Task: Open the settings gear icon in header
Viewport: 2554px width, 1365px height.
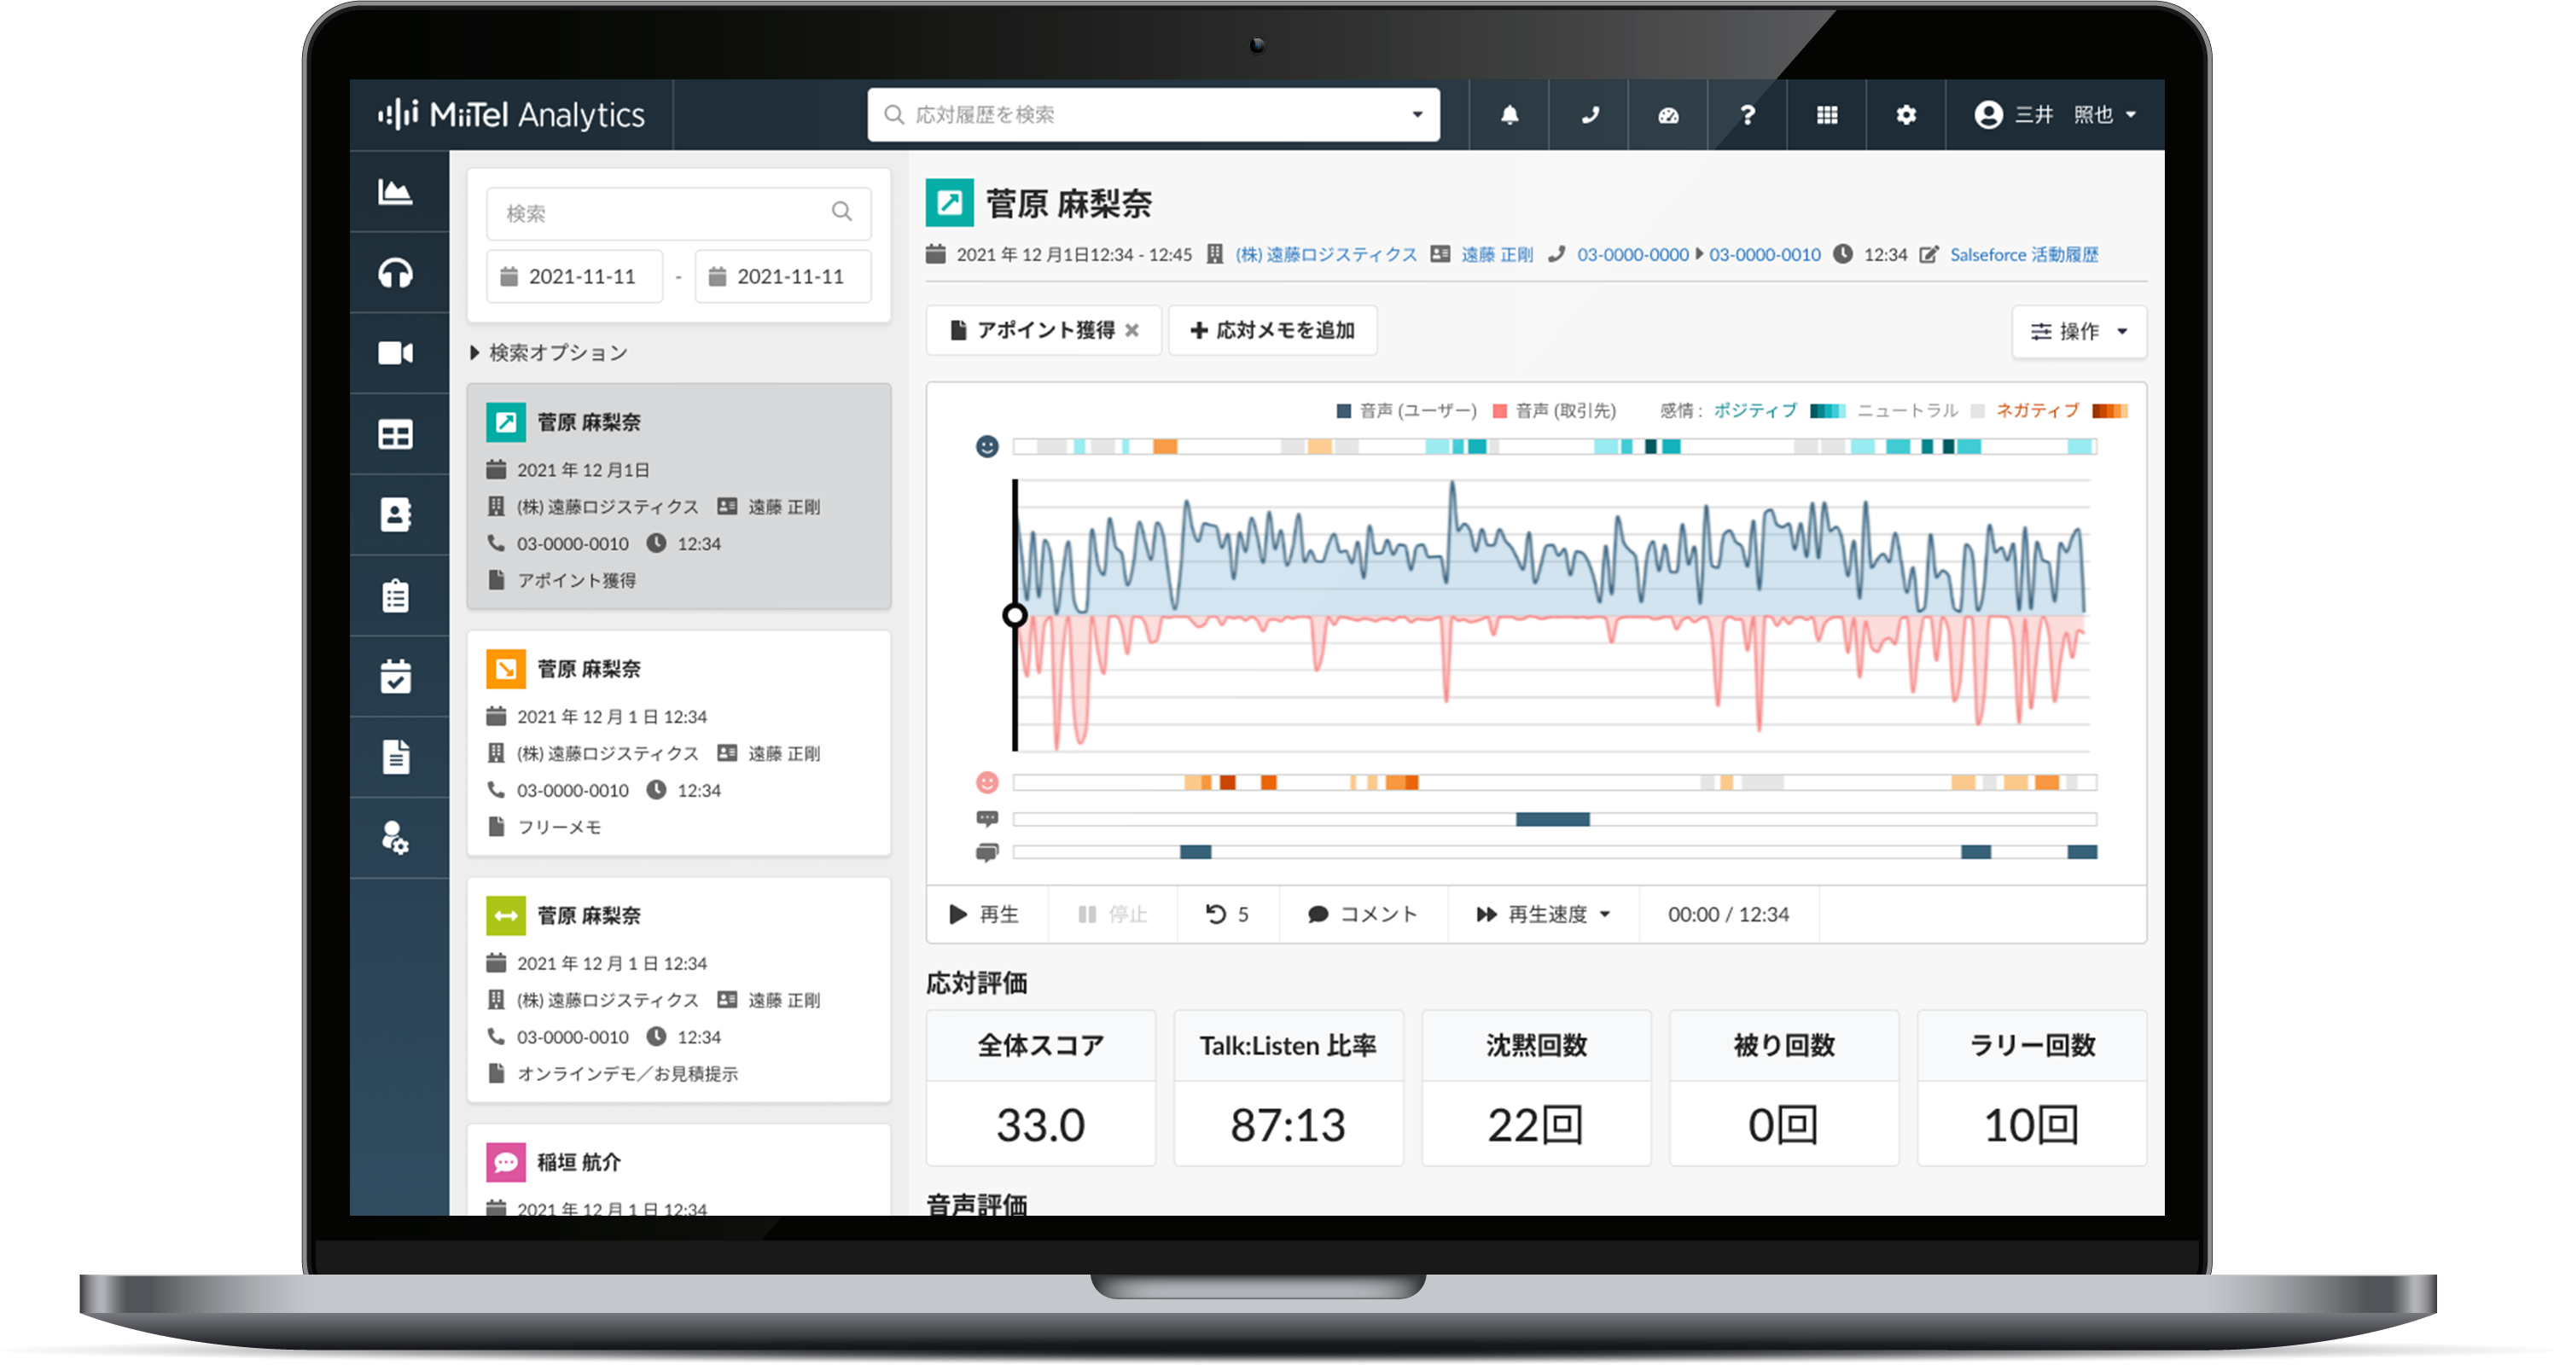Action: click(1905, 115)
